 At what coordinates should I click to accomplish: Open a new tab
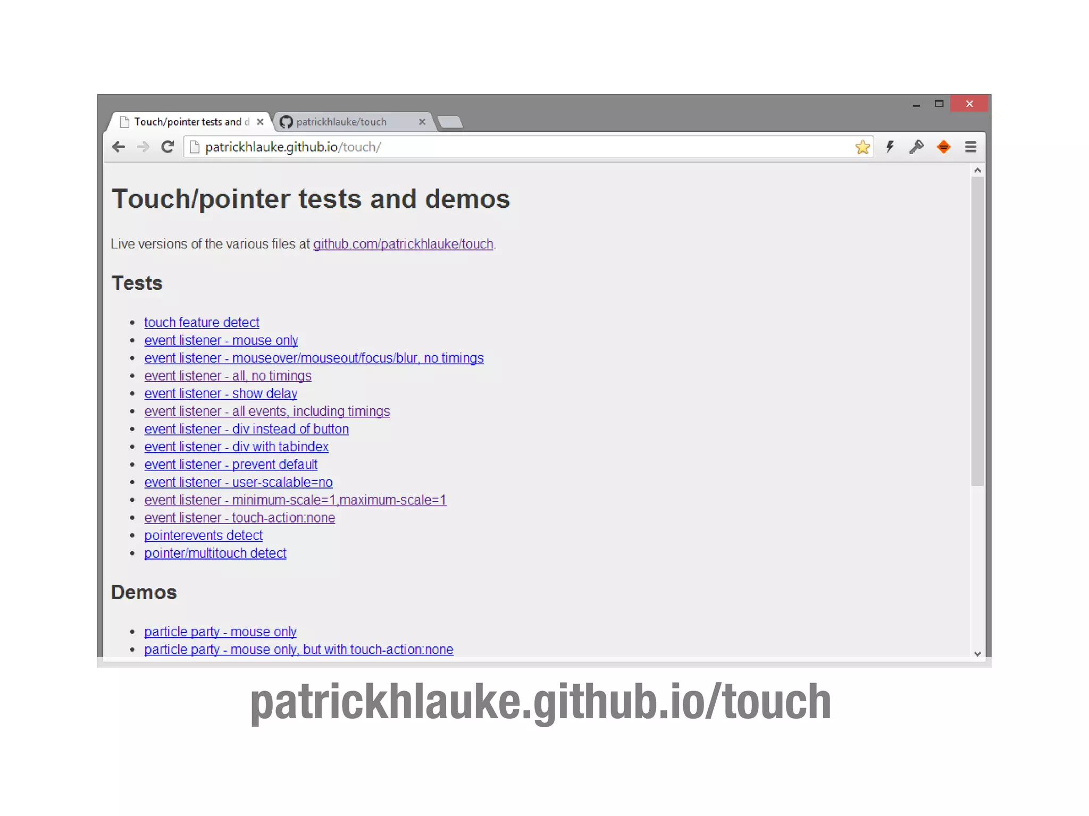click(x=451, y=122)
